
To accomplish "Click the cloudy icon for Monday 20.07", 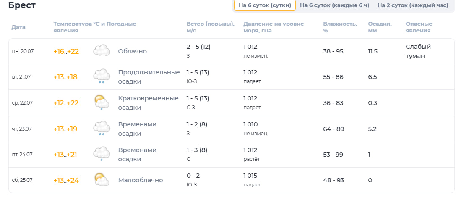I will tap(102, 51).
